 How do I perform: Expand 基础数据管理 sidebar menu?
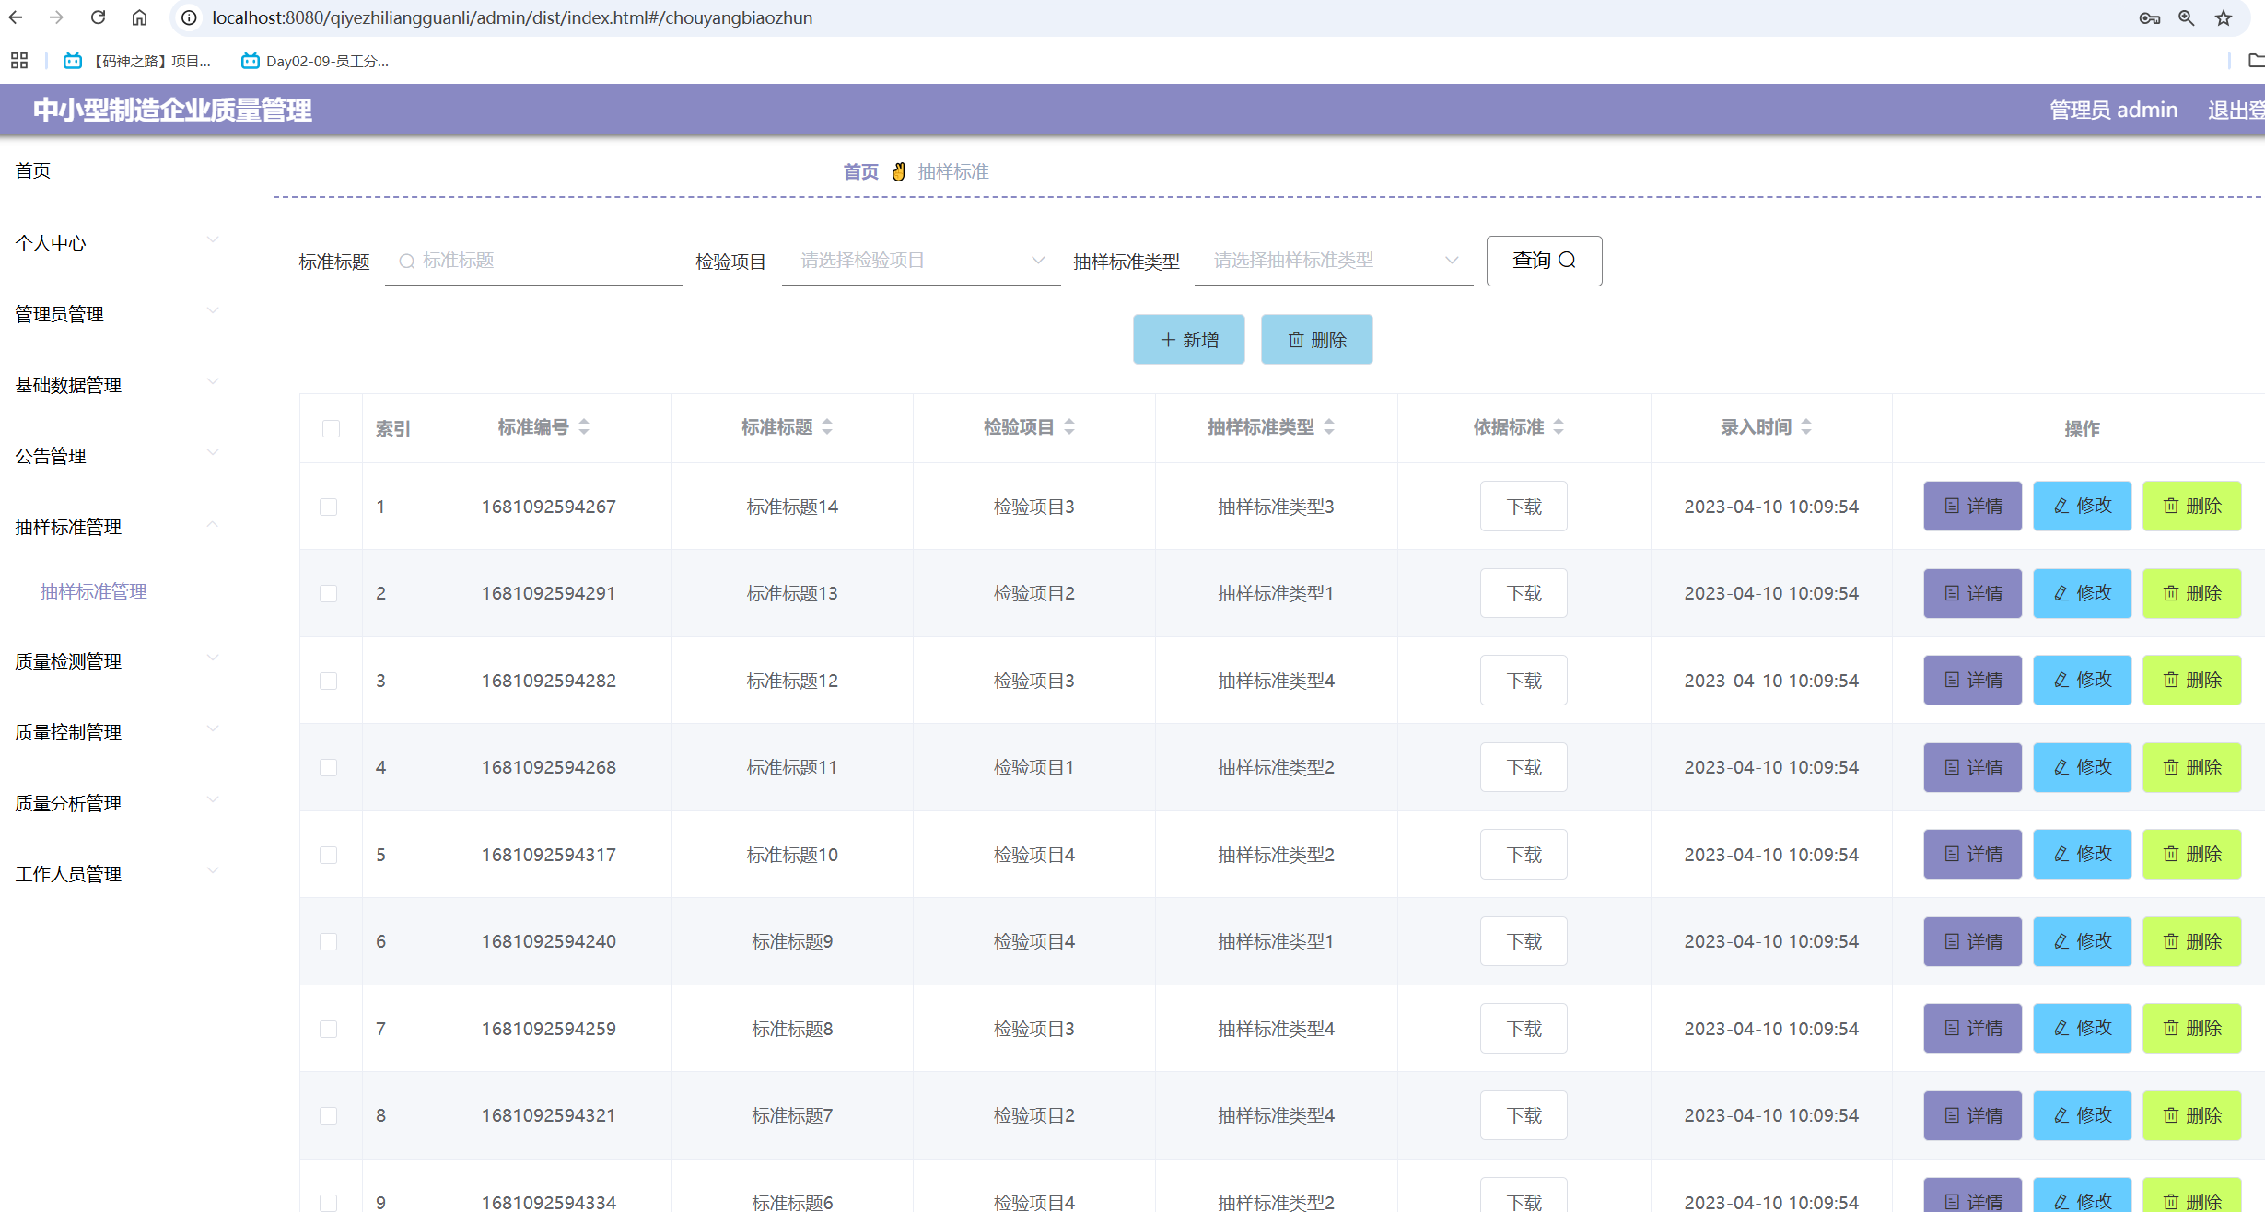click(116, 384)
